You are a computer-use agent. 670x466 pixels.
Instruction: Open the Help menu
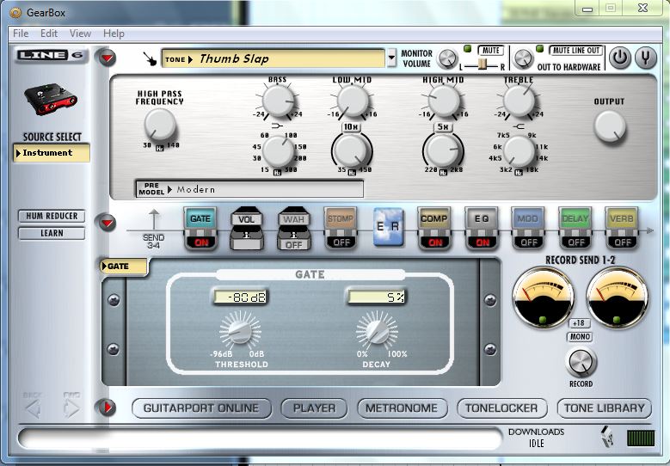click(114, 34)
